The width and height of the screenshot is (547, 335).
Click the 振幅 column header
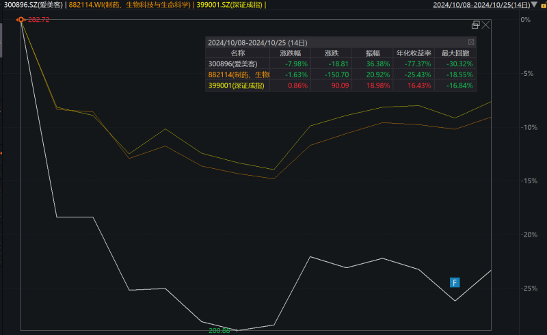click(373, 53)
